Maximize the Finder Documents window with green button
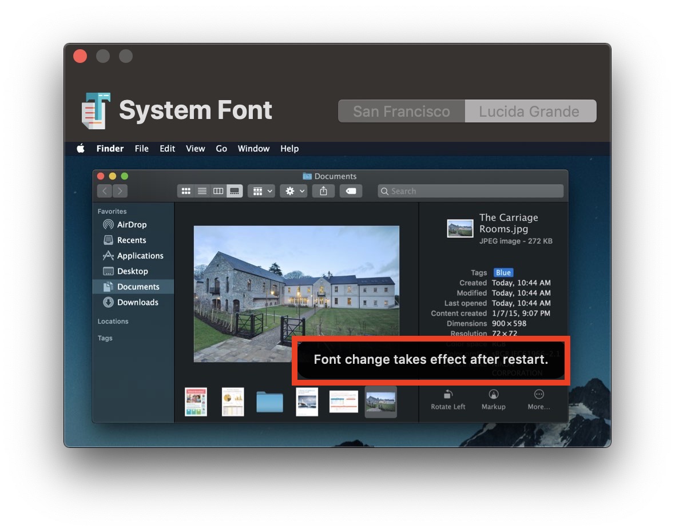Image resolution: width=675 pixels, height=532 pixels. (x=124, y=176)
